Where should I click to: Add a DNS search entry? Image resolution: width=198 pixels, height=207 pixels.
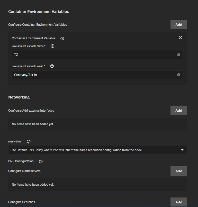coord(179,202)
